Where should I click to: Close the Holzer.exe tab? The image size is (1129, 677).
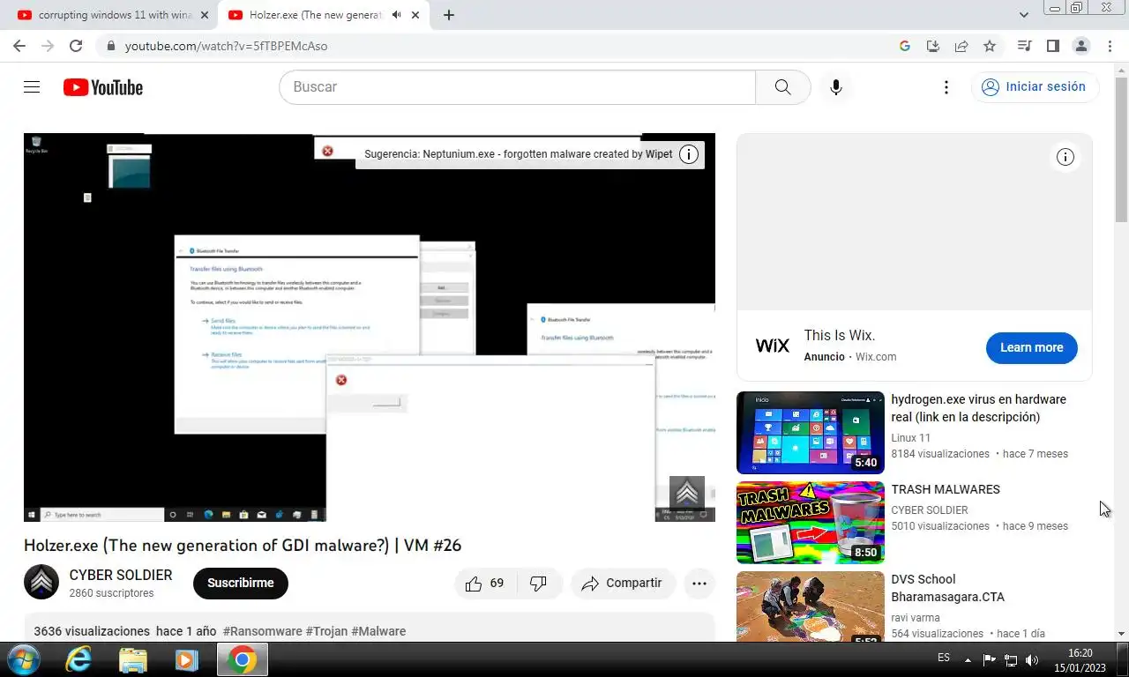(x=415, y=15)
